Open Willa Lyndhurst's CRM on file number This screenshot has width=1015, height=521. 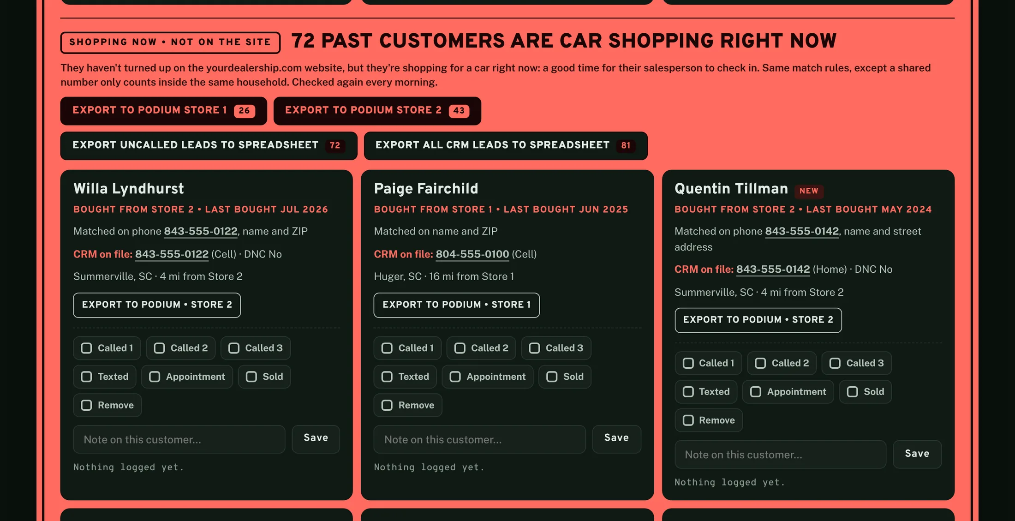(172, 255)
